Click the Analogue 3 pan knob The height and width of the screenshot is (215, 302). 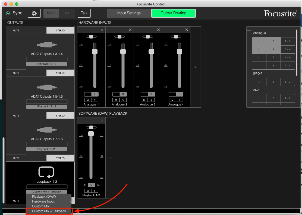coord(148,37)
